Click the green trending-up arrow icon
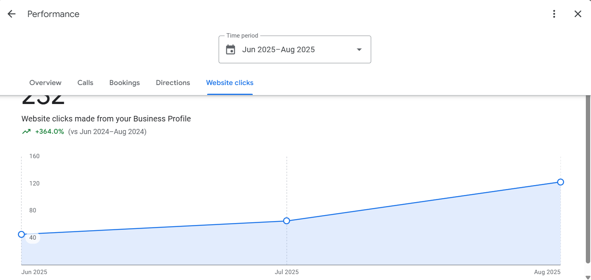This screenshot has width=591, height=280. [x=27, y=132]
